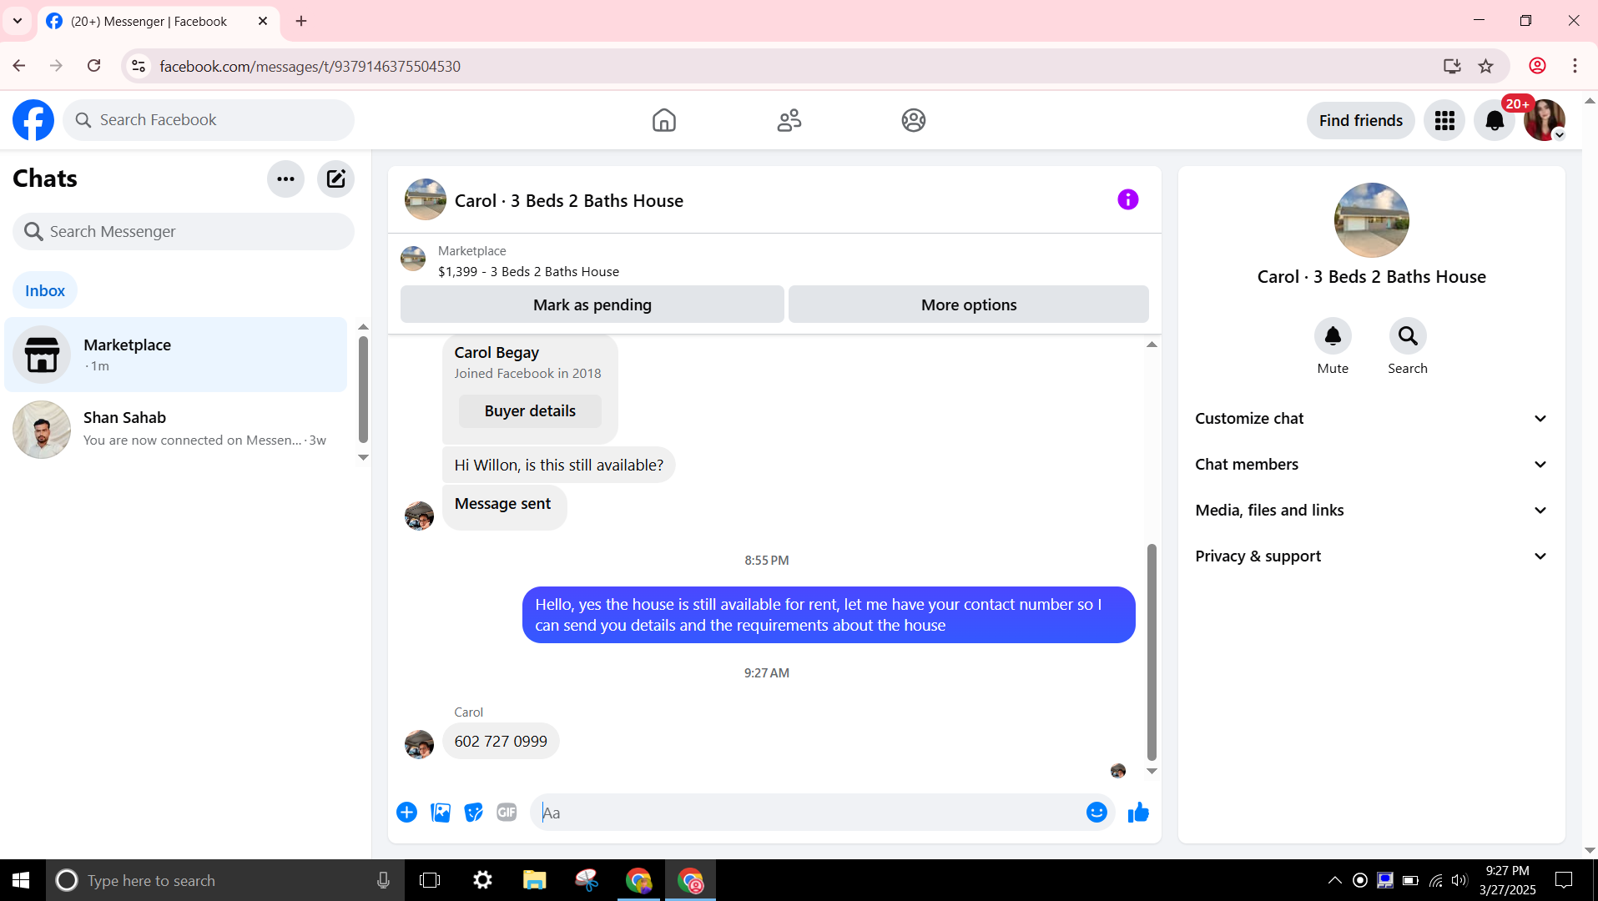Screen dimensions: 1598x901
Task: Open Chrome tab search dropdown arrow
Action: point(18,21)
